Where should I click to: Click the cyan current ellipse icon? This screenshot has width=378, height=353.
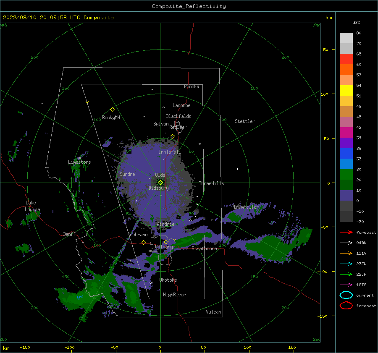346,295
